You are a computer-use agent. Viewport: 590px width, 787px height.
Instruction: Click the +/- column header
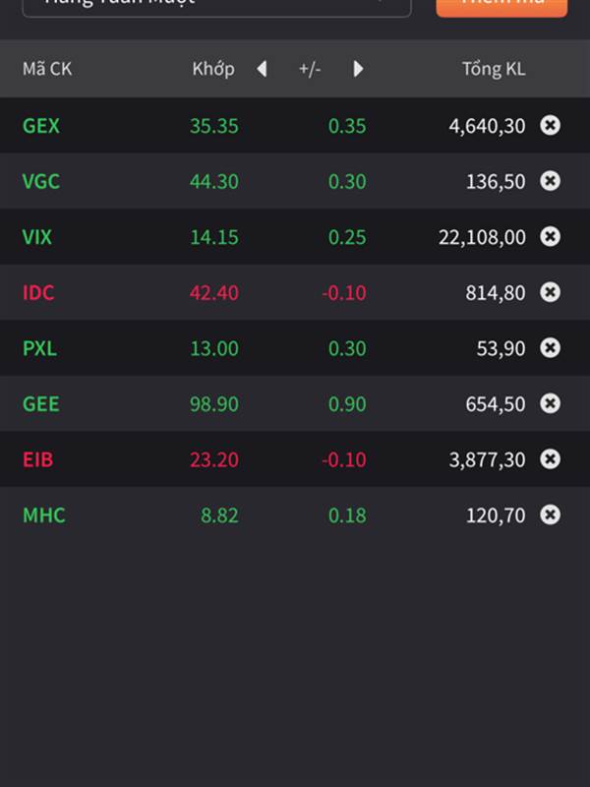[x=310, y=69]
